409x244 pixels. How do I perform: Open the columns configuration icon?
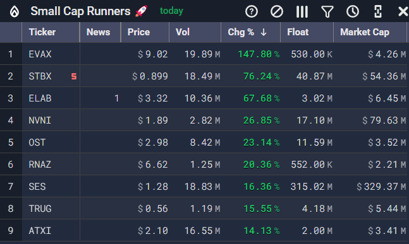click(x=302, y=12)
